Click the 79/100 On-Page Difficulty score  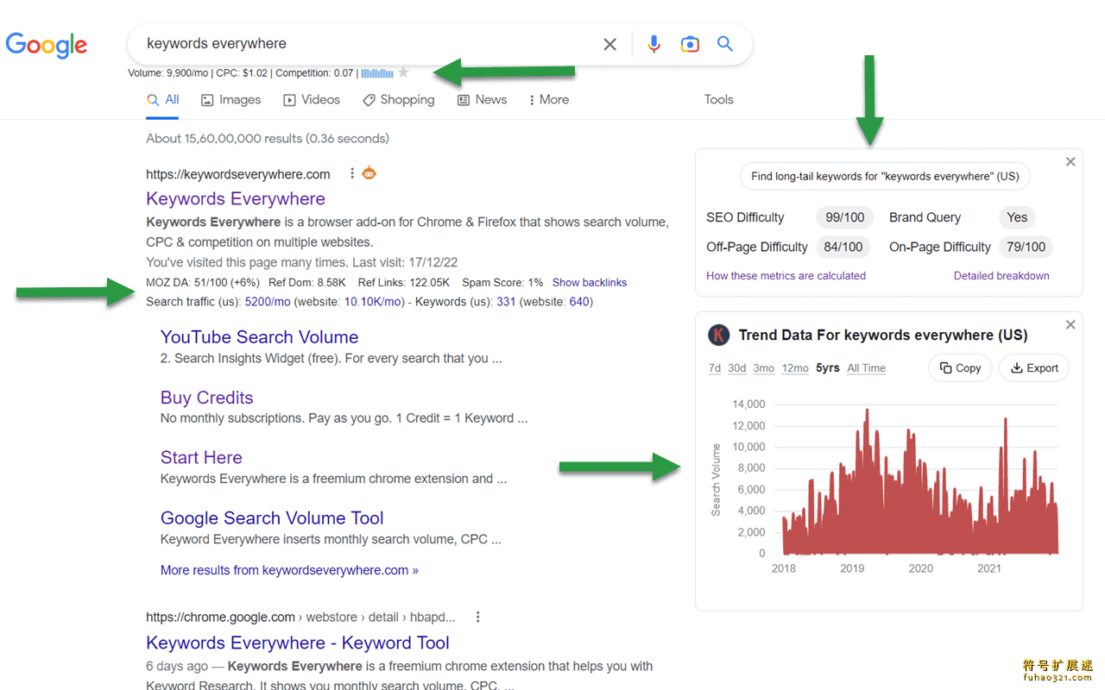click(1026, 247)
